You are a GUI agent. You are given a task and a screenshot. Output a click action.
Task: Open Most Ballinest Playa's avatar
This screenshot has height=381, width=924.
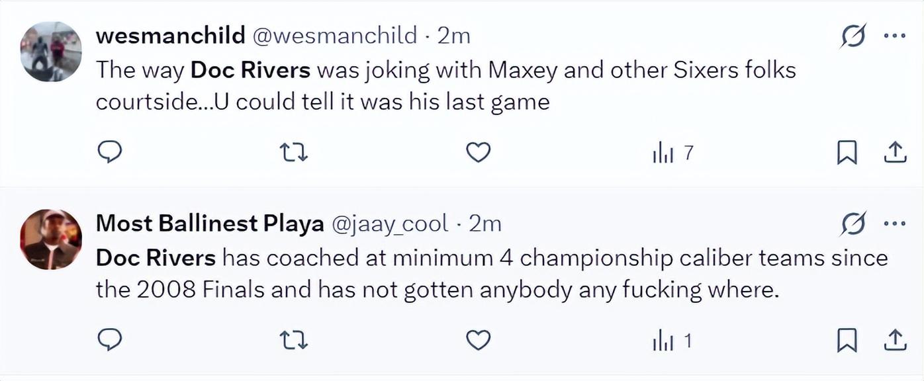pos(51,239)
